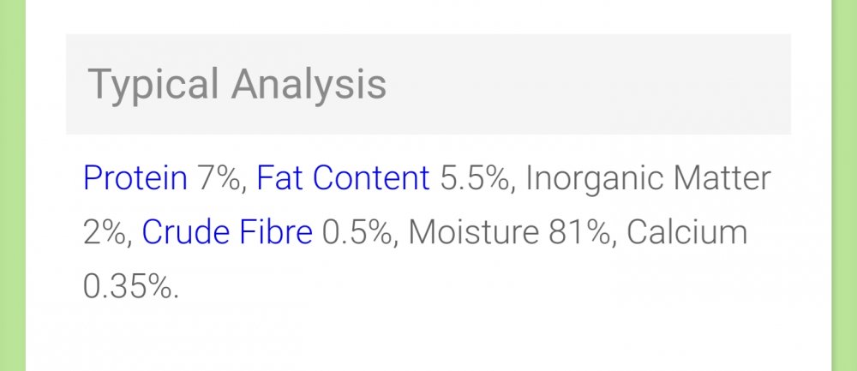Click the green border strip on right edge
The image size is (857, 371).
pos(844,186)
